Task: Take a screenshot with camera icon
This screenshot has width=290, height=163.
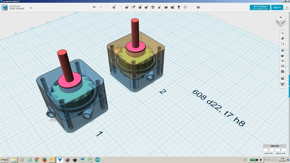Action: point(282,71)
